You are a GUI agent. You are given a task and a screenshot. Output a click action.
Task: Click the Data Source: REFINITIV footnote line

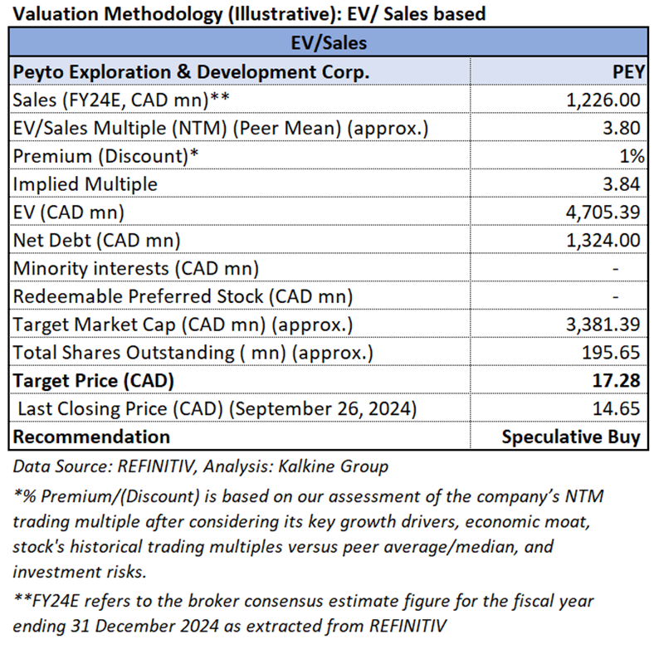(x=200, y=466)
